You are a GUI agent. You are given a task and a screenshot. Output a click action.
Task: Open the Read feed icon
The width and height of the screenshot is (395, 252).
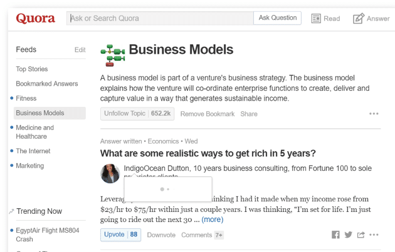click(x=316, y=18)
